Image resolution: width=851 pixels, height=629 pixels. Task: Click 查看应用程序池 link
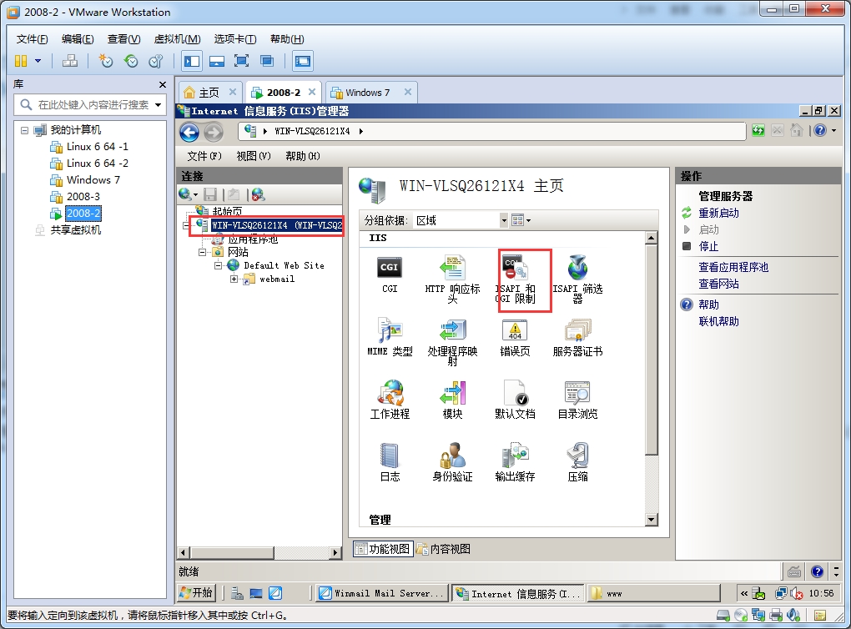(x=733, y=268)
